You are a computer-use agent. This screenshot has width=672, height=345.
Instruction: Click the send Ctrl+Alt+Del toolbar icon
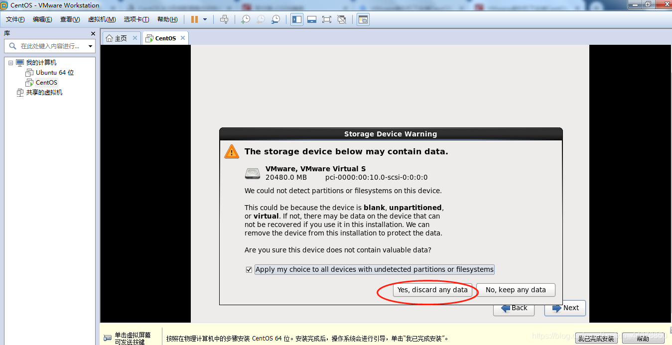[x=225, y=19]
